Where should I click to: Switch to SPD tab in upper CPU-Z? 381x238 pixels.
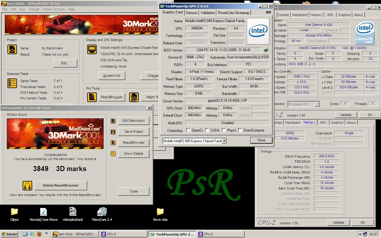(x=330, y=15)
